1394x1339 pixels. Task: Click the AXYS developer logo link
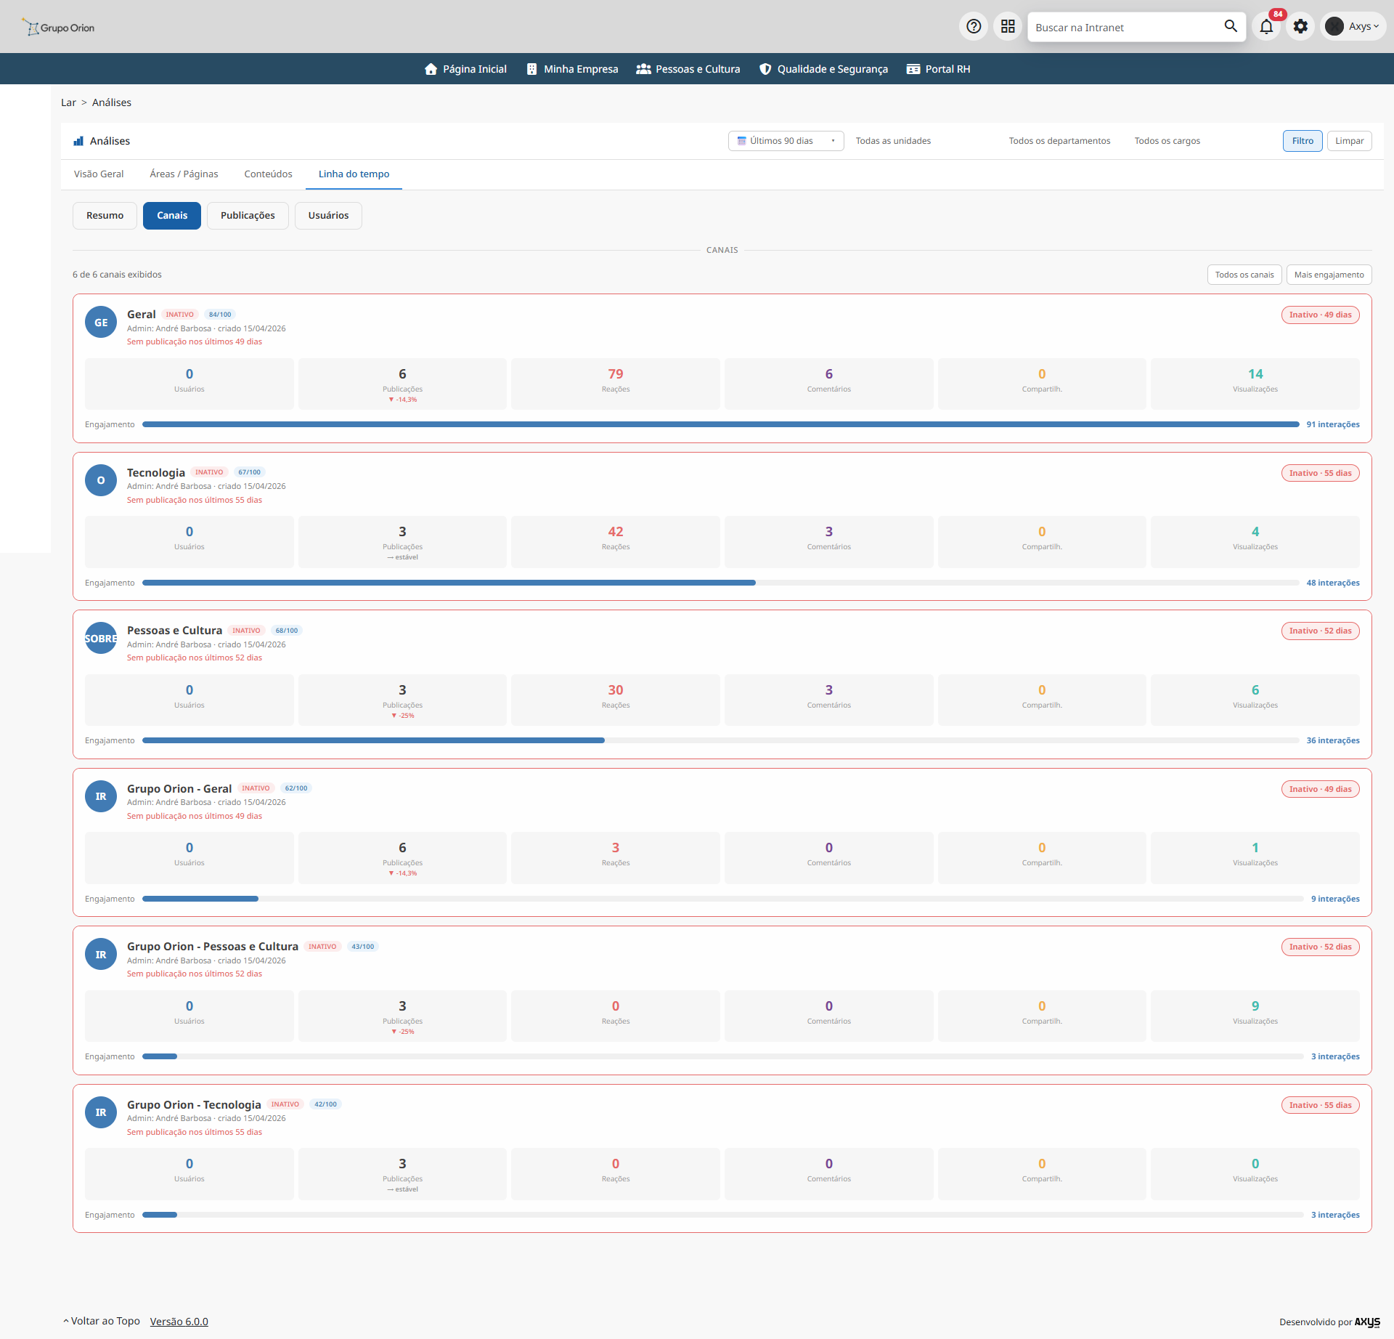[1367, 1322]
